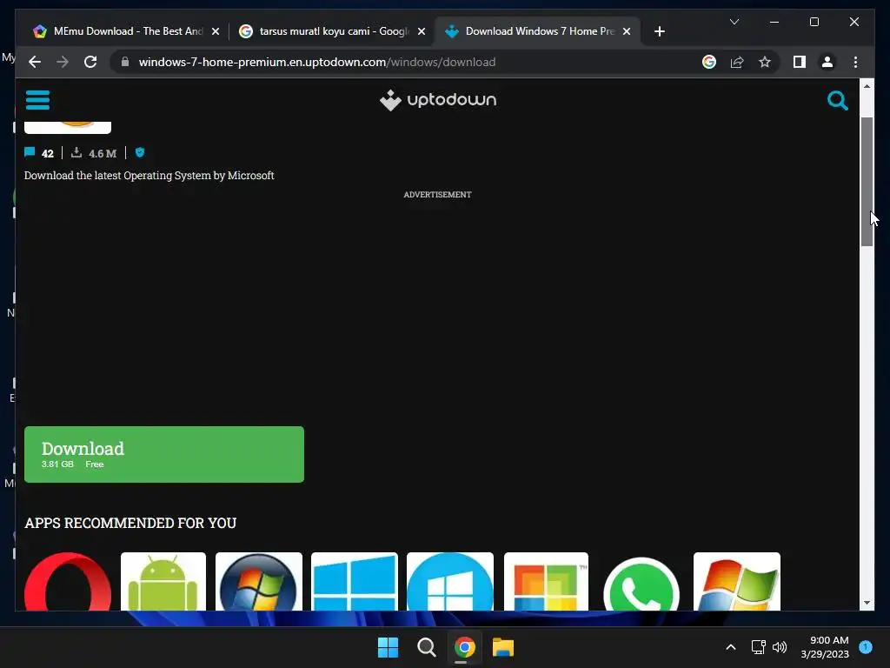Screen dimensions: 890x668
Task: Click the downloads icon next to 4.6 M
Action: click(x=76, y=152)
